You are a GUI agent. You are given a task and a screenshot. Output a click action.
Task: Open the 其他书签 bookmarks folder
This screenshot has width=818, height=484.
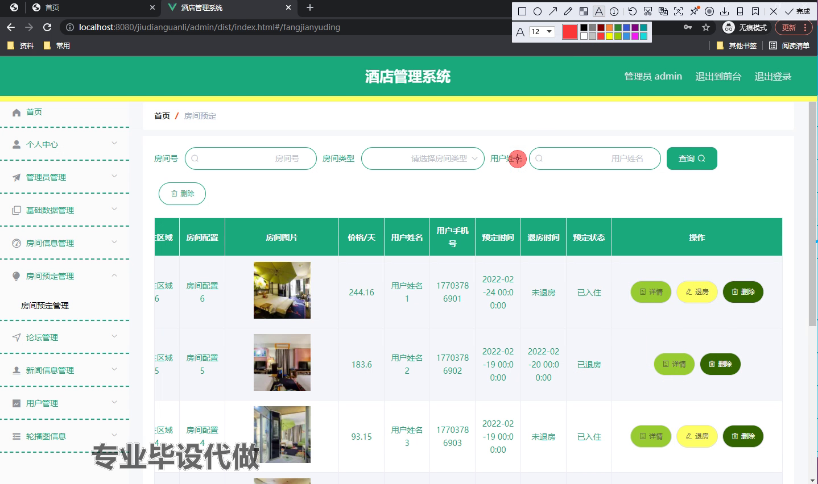coord(737,45)
